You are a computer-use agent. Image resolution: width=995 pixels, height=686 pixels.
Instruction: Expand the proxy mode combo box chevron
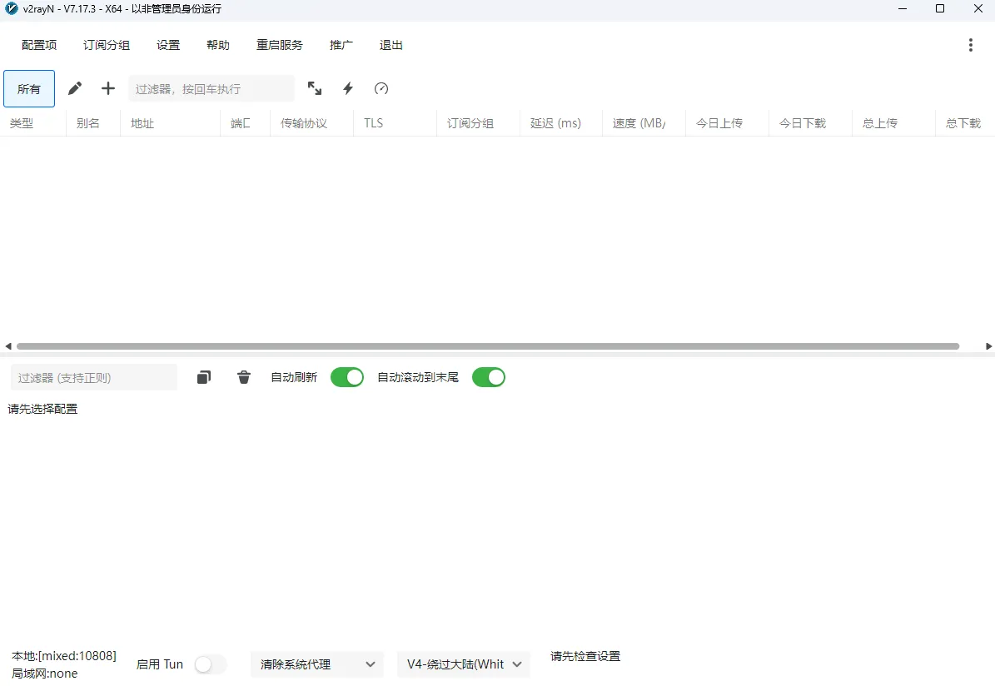pyautogui.click(x=371, y=664)
